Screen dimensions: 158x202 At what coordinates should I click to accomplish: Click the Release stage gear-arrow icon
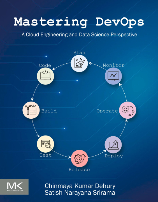(x=80, y=159)
